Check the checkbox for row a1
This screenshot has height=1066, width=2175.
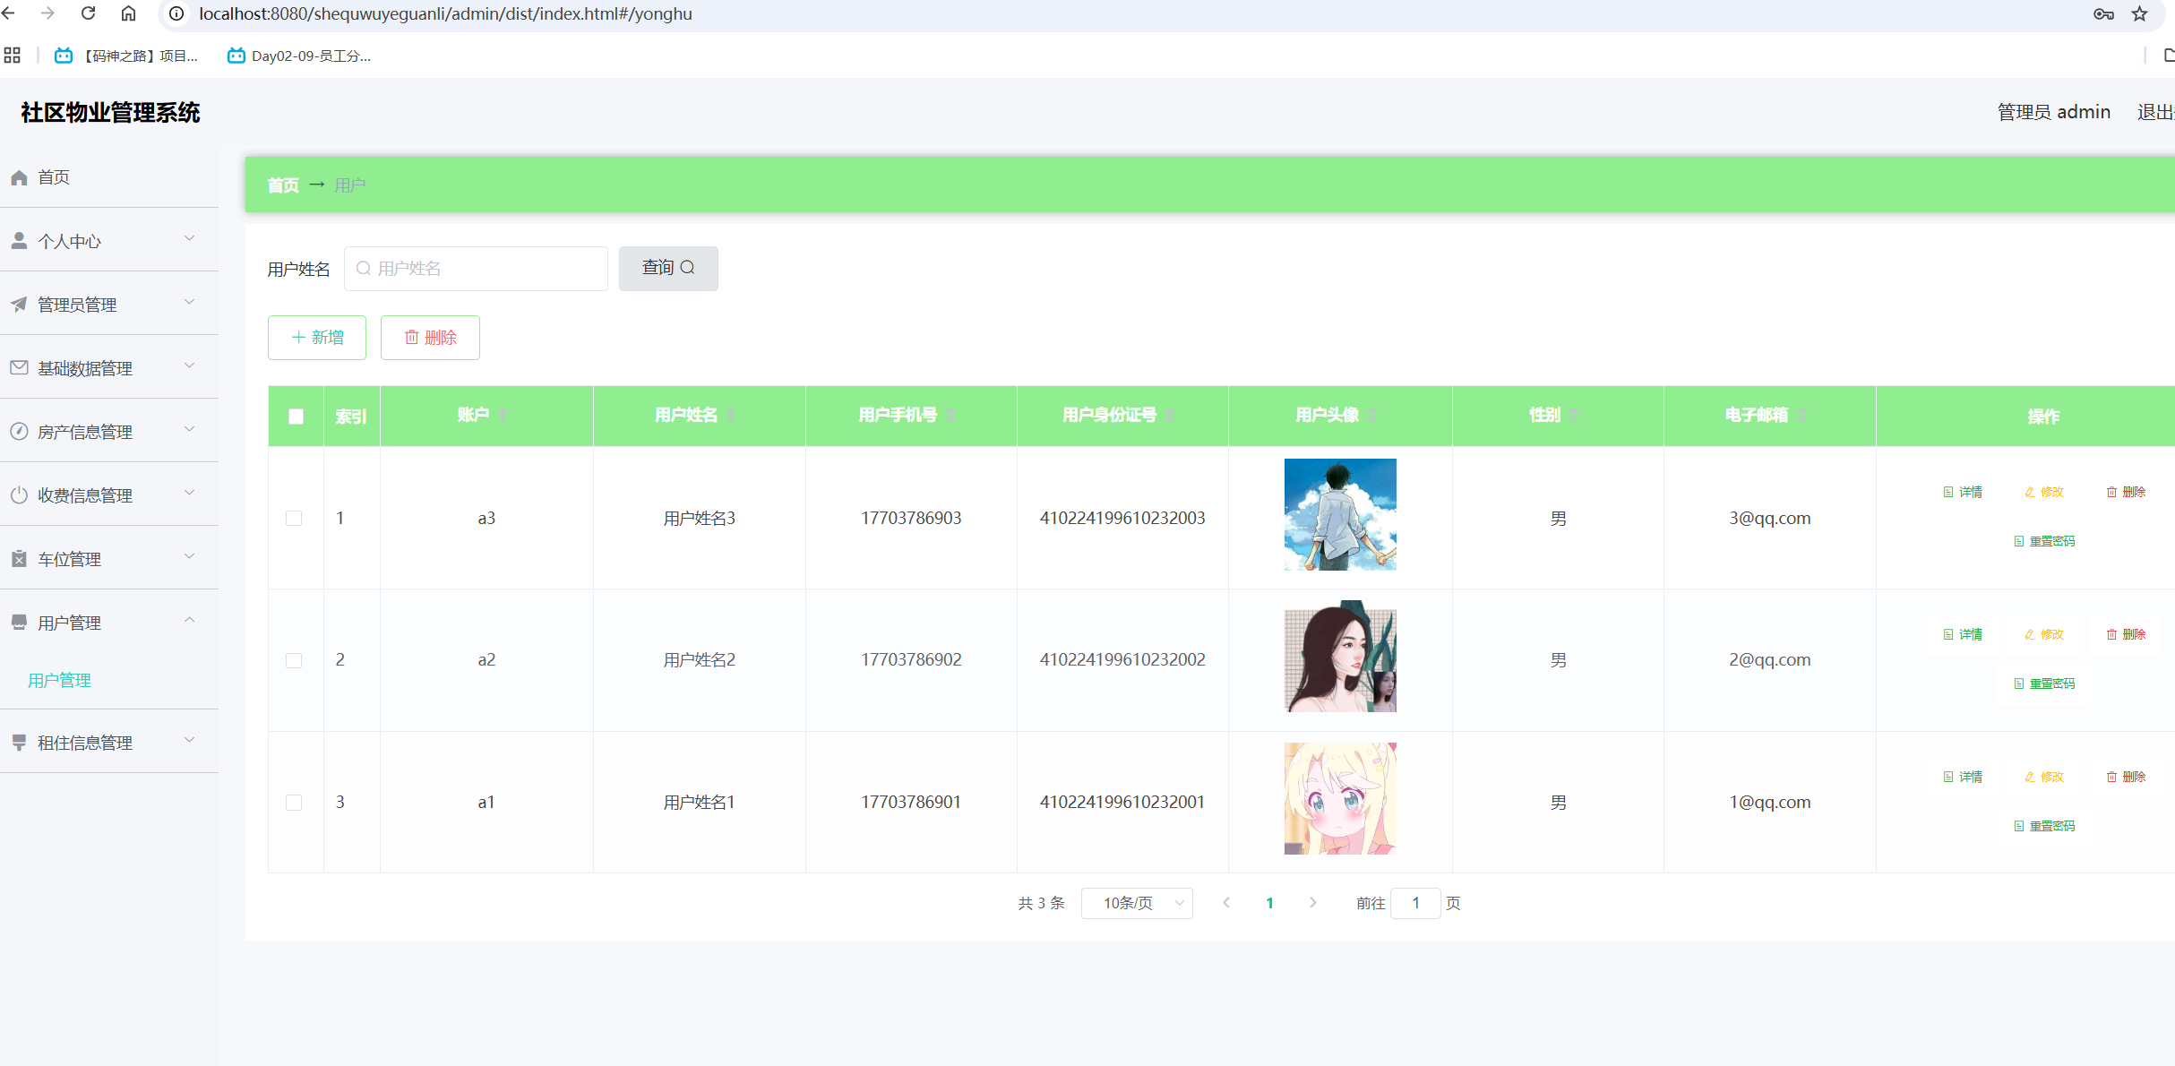[294, 802]
